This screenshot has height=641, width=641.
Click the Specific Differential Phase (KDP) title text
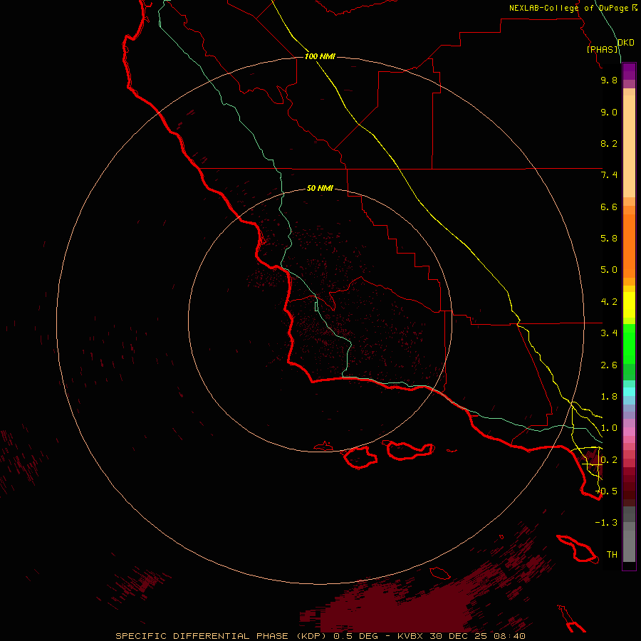(x=221, y=636)
